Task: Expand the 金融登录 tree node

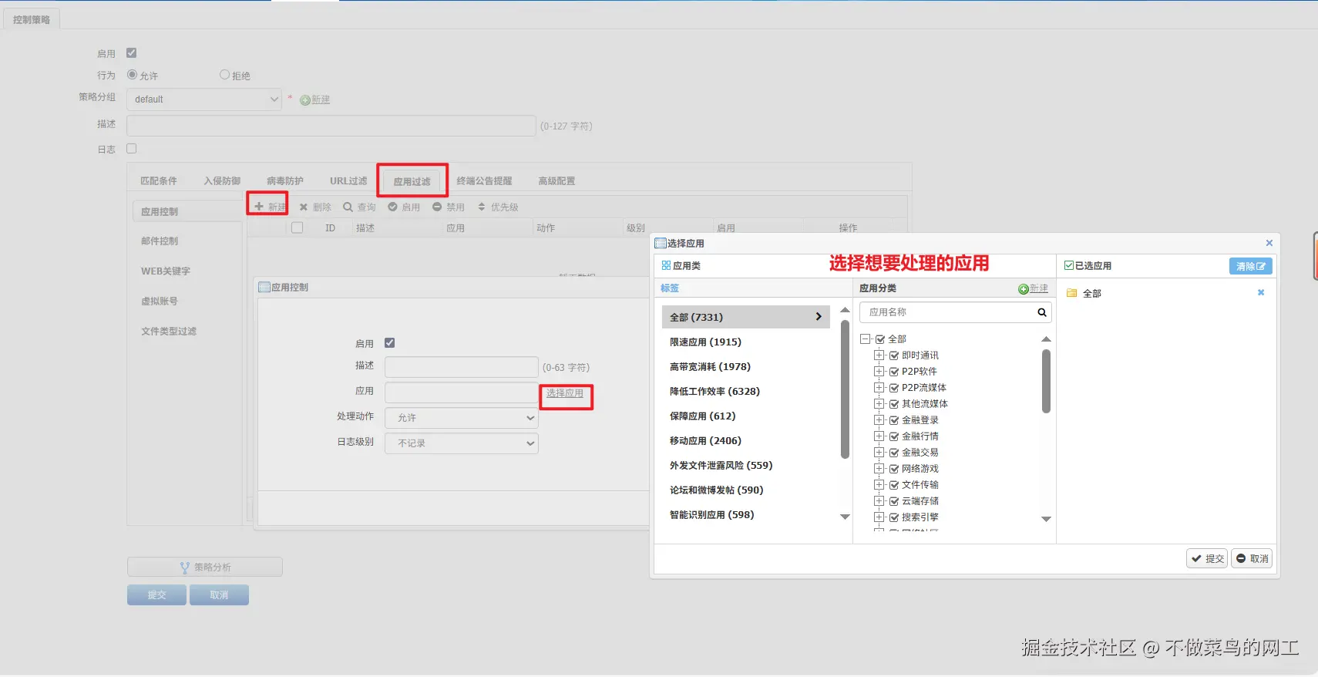Action: 879,419
